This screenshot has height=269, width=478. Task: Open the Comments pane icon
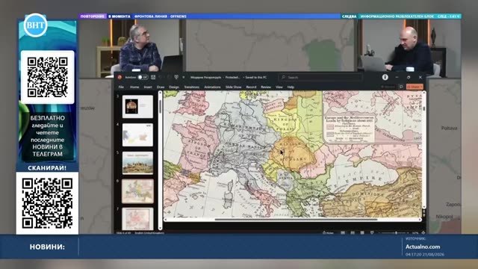coord(401,87)
